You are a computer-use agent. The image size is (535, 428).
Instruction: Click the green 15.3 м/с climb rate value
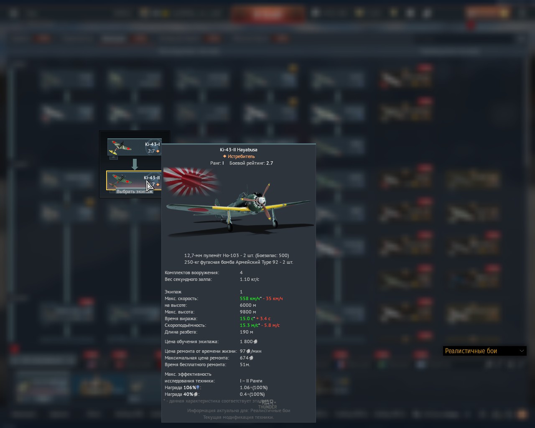coord(249,325)
